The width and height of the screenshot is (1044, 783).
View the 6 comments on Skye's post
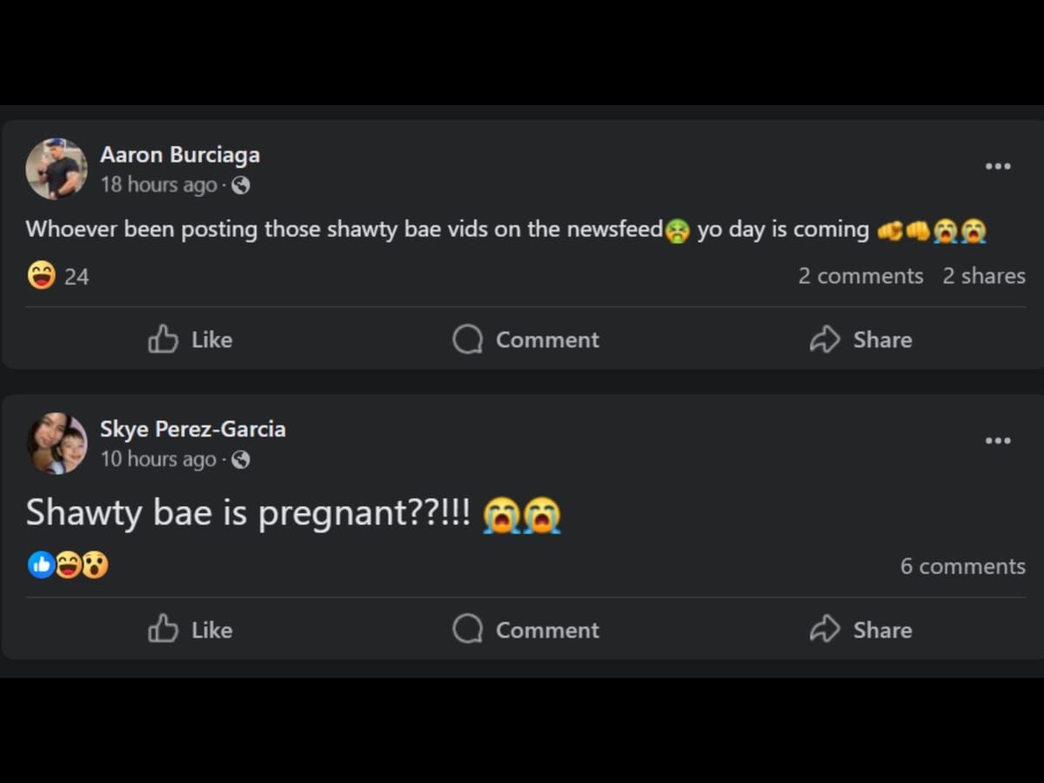coord(963,566)
